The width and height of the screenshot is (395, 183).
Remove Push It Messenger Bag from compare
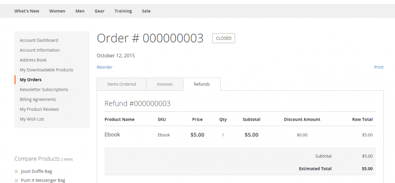[x=16, y=181]
